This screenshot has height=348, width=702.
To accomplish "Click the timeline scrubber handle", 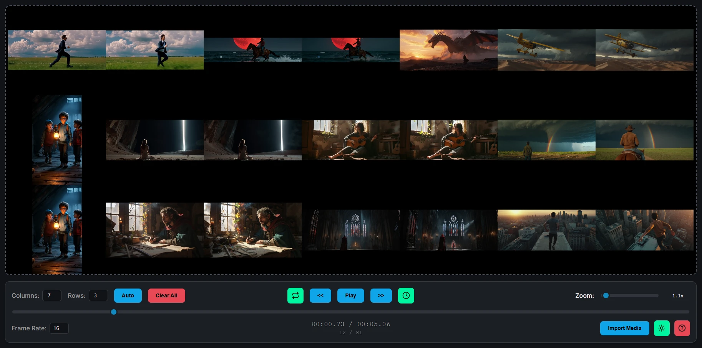I will (114, 312).
